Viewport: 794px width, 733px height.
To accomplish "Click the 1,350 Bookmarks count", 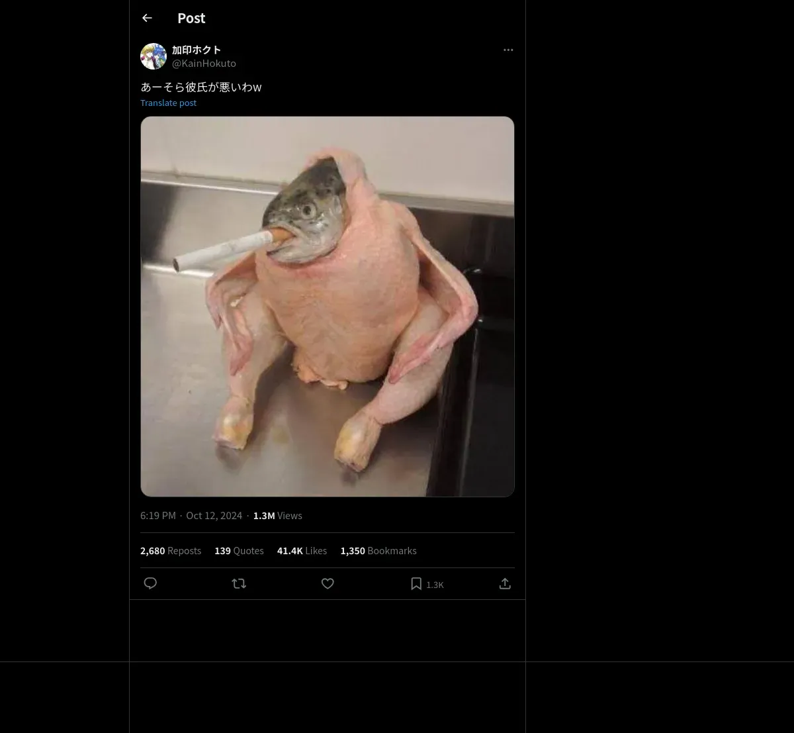I will click(x=378, y=551).
